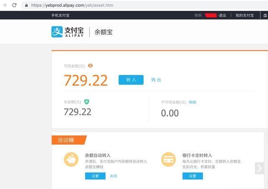Click the 转出 link
Screen dimensions: 268x189
(156, 80)
